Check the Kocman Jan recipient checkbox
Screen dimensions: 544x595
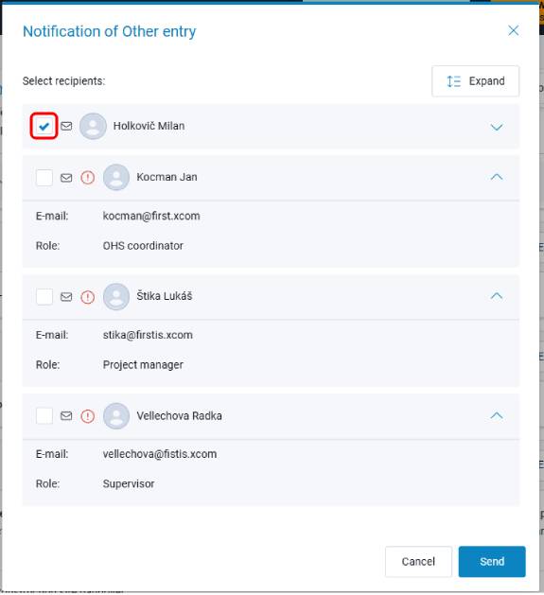[x=44, y=177]
